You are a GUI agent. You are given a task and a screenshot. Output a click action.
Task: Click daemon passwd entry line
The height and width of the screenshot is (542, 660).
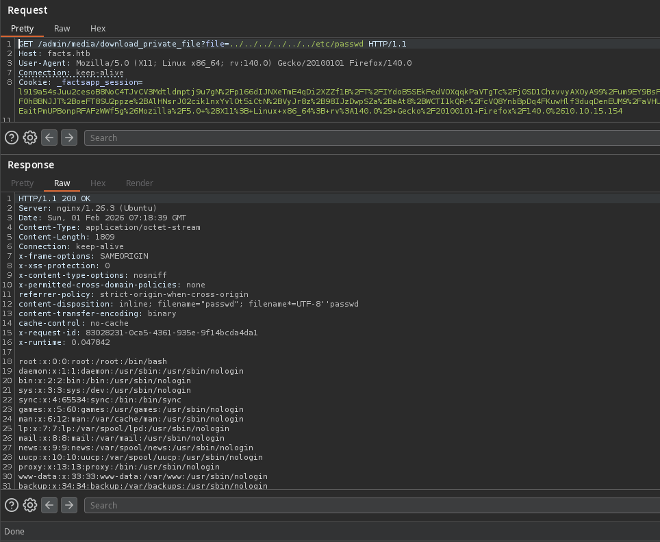click(x=131, y=371)
